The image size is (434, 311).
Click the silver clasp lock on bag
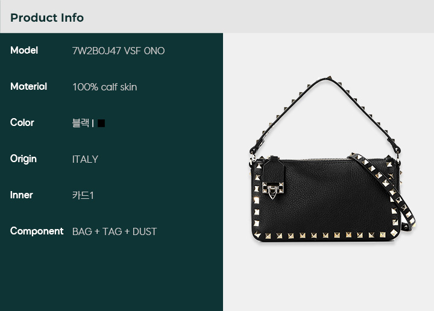click(272, 190)
